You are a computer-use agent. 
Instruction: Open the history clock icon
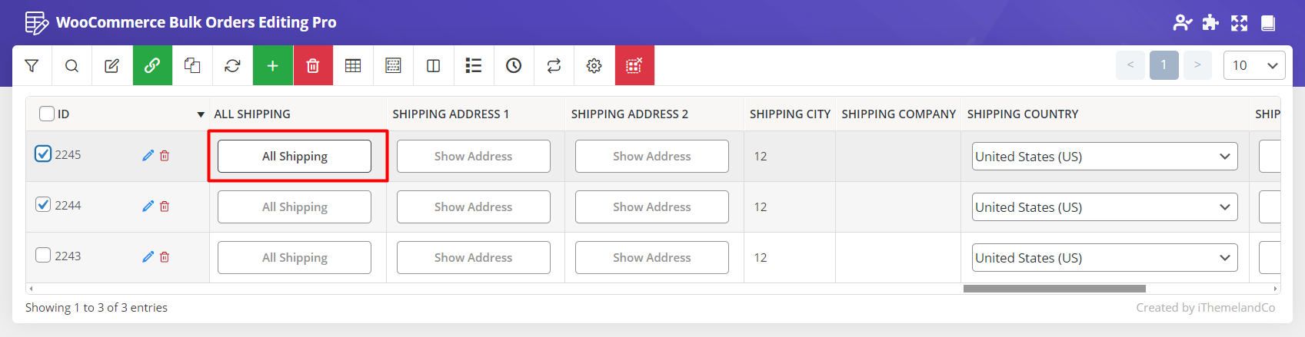point(514,66)
